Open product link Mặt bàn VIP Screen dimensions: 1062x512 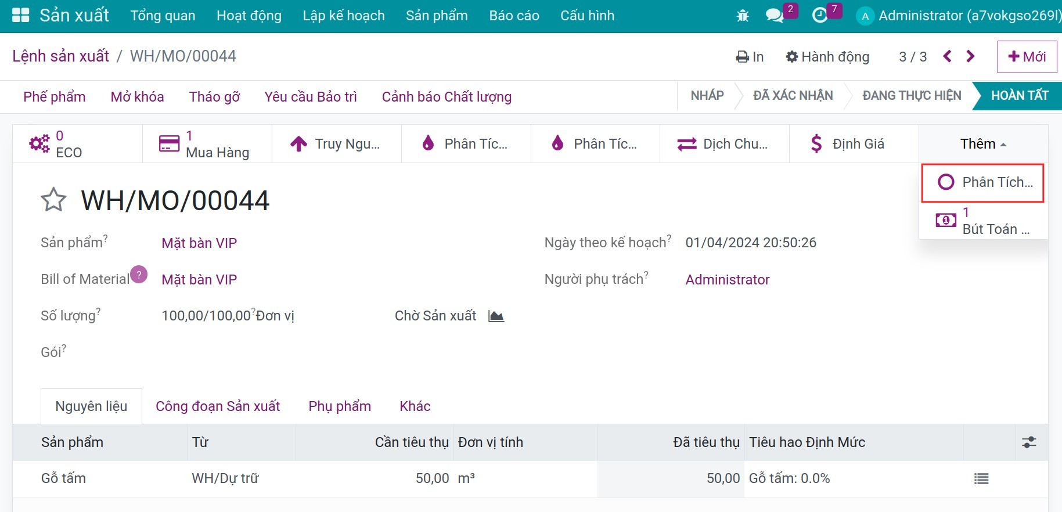click(199, 243)
